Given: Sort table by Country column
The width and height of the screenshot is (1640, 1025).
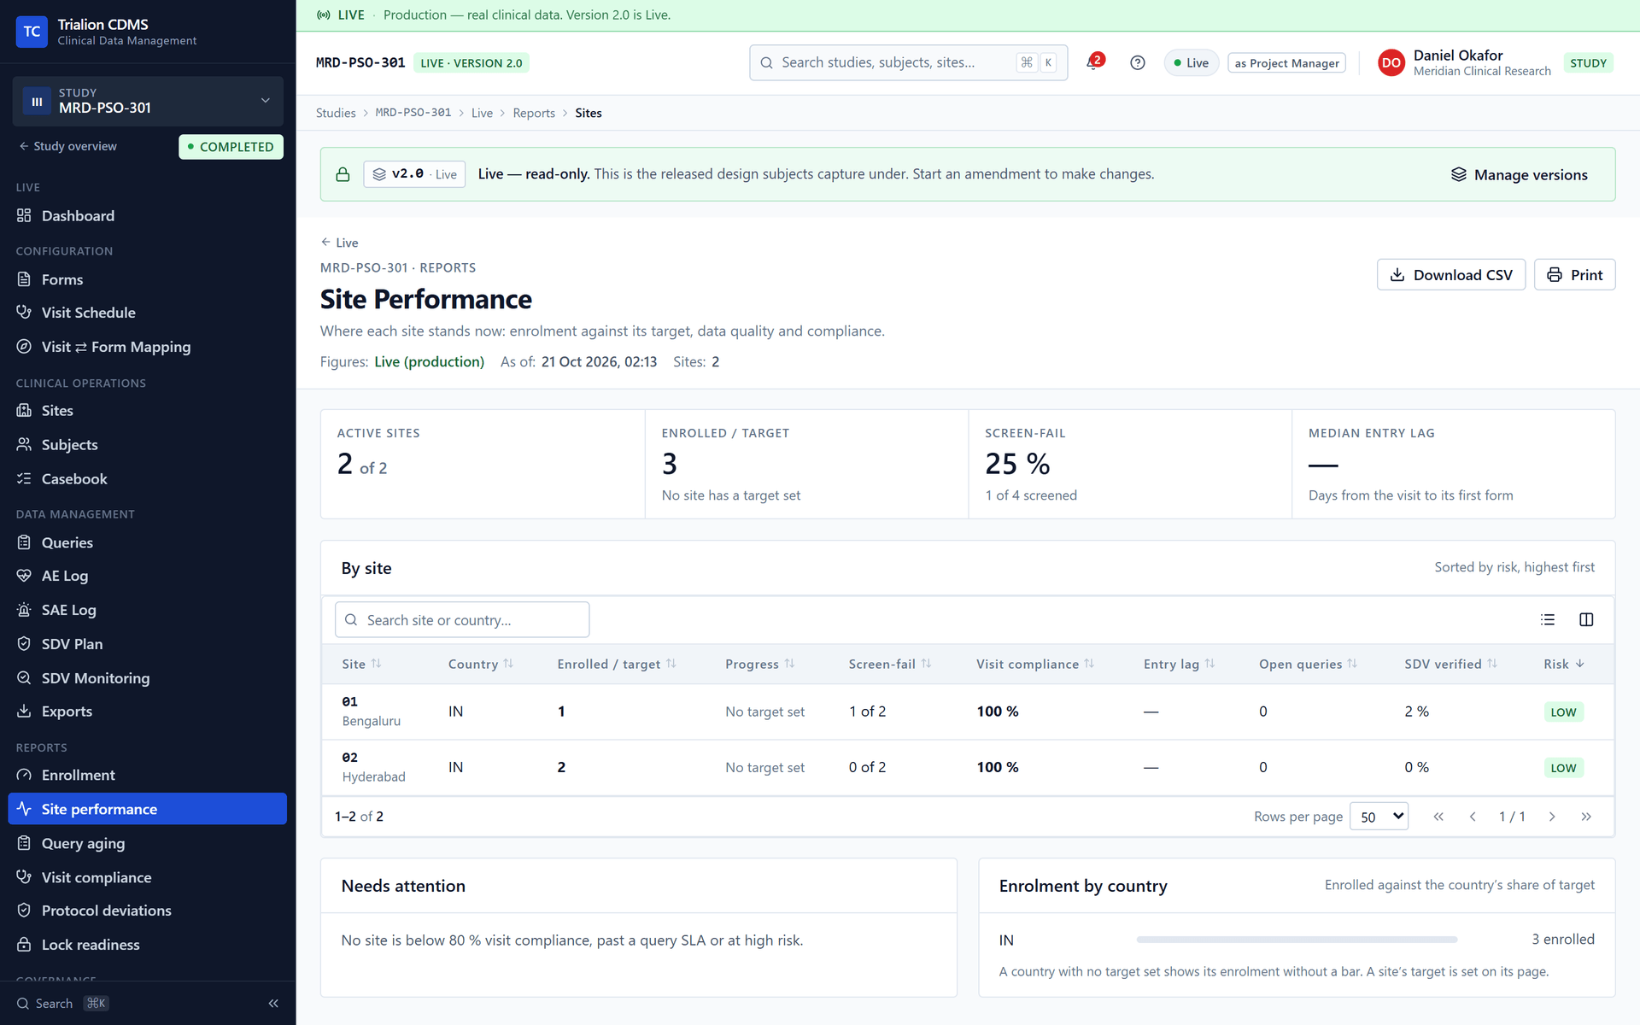Looking at the screenshot, I should coord(481,664).
